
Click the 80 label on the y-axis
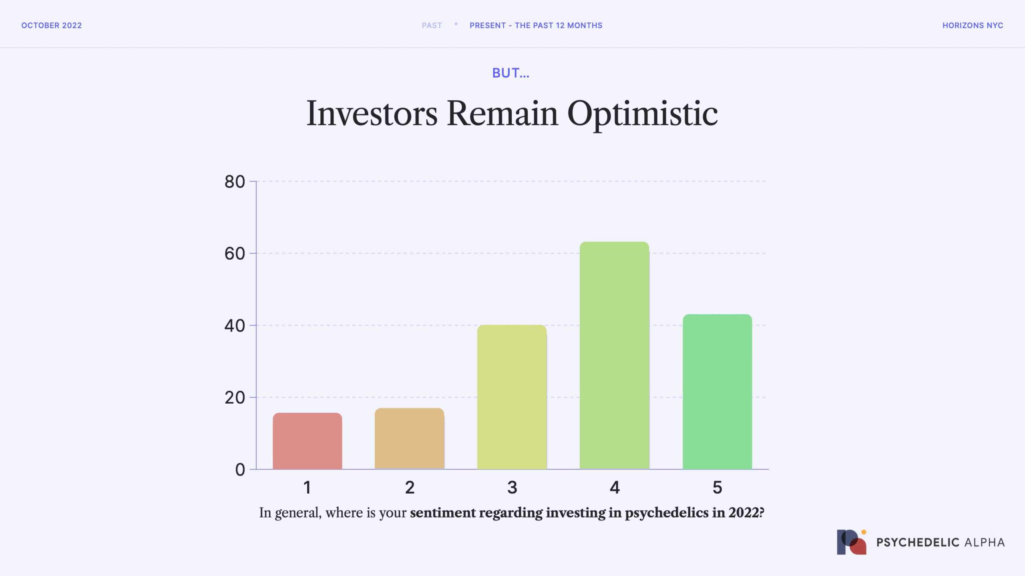pyautogui.click(x=235, y=182)
